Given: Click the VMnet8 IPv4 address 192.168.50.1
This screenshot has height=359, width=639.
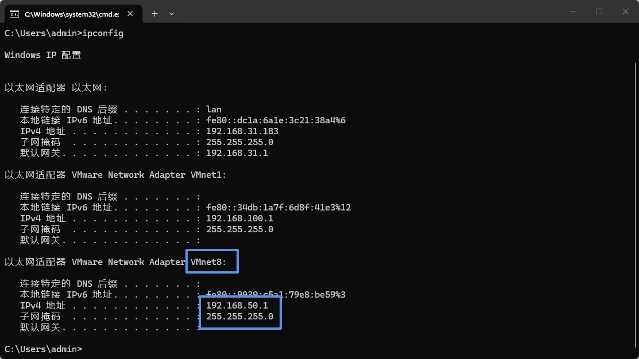Looking at the screenshot, I should pos(237,306).
